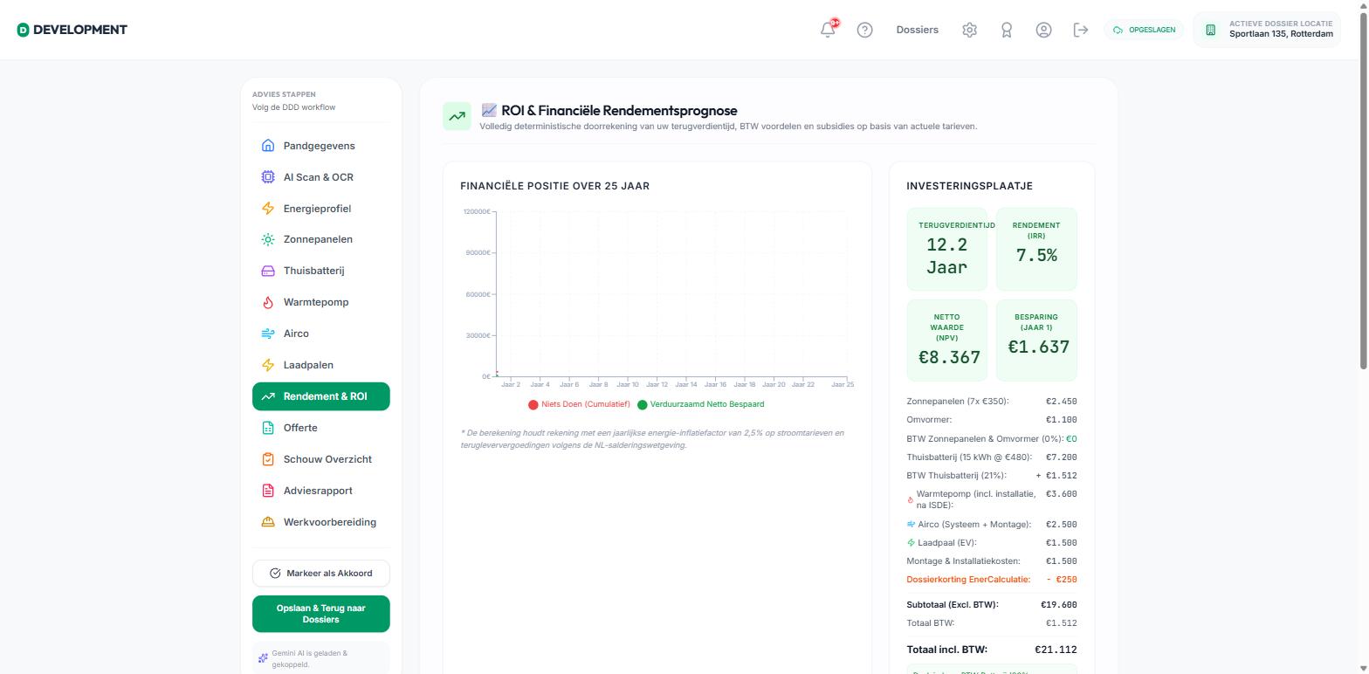Click the AI Scan & OCR chip icon
The width and height of the screenshot is (1369, 674).
[268, 177]
